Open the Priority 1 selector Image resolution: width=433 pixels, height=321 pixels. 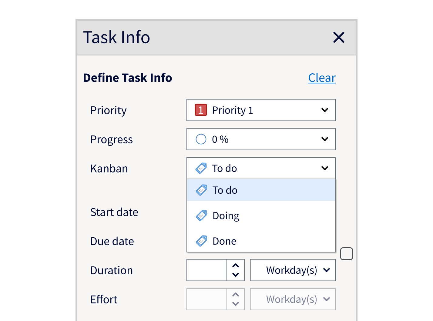261,110
